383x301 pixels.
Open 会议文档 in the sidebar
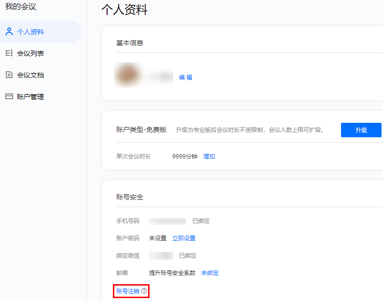coord(30,75)
